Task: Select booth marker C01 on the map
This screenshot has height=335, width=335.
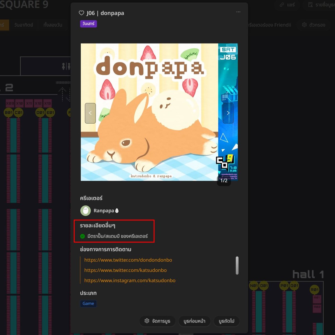Action: 19,113
